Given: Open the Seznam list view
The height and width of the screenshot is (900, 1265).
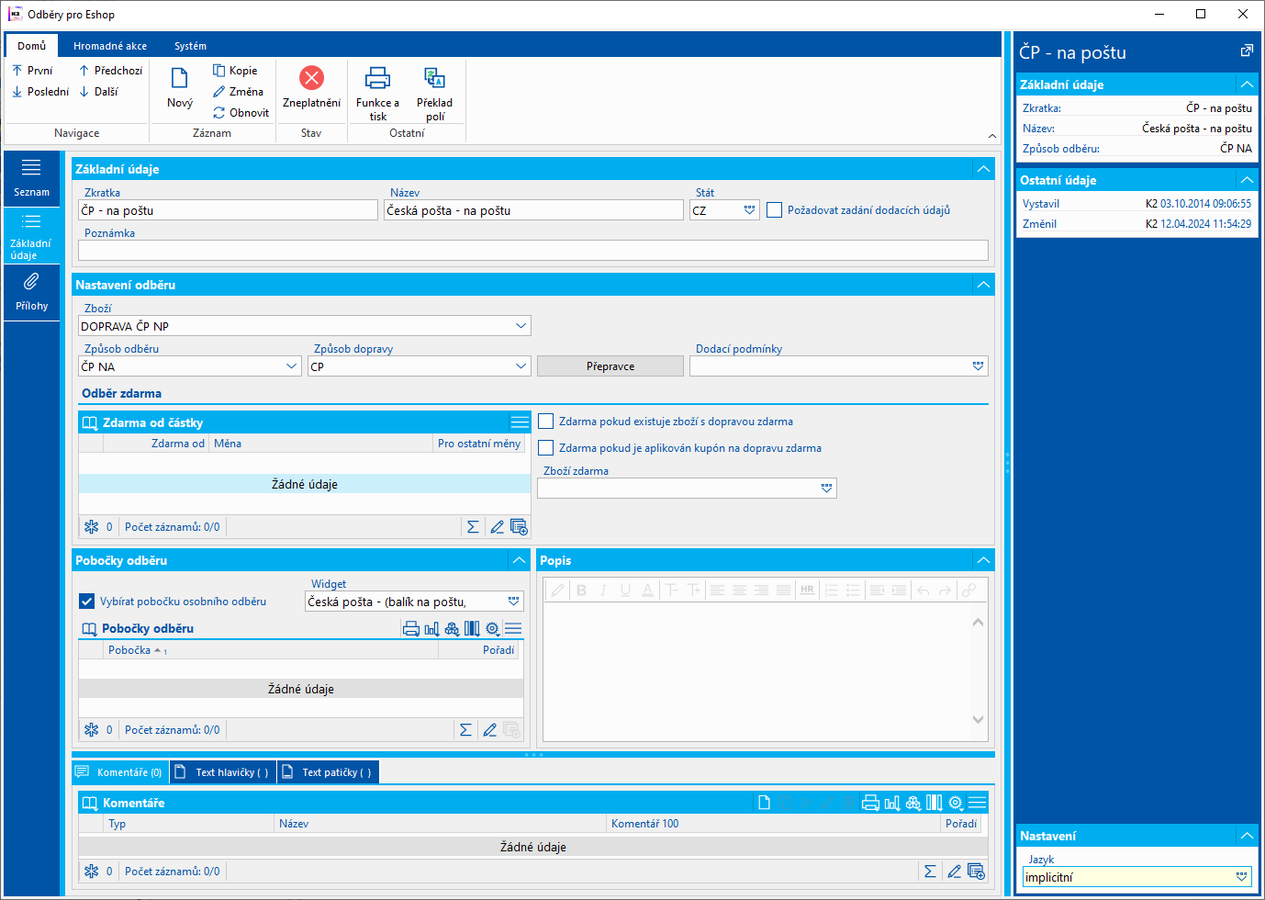Looking at the screenshot, I should coord(31,178).
